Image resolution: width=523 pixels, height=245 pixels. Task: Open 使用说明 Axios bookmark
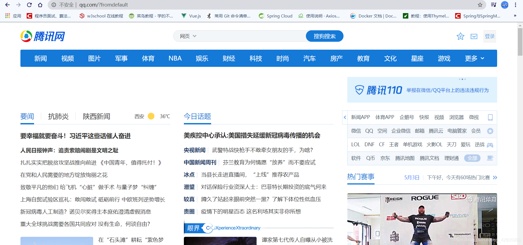click(x=319, y=16)
